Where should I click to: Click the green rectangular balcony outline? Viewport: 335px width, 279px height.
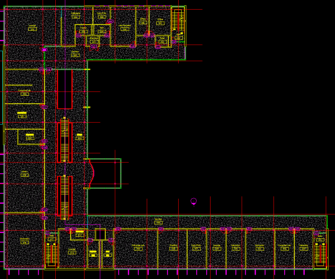pyautogui.click(x=121, y=173)
